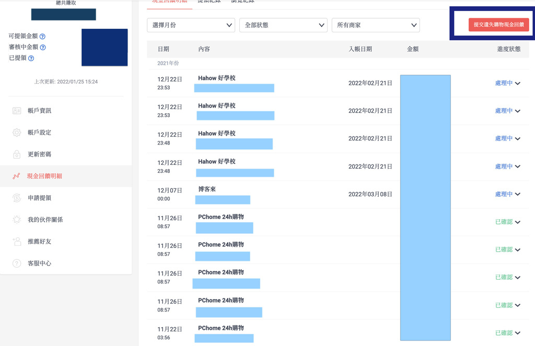
Task: Click the 審核中金額 label
Action: (24, 47)
